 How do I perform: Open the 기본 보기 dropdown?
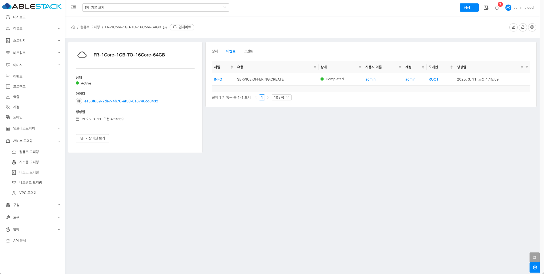tap(155, 8)
